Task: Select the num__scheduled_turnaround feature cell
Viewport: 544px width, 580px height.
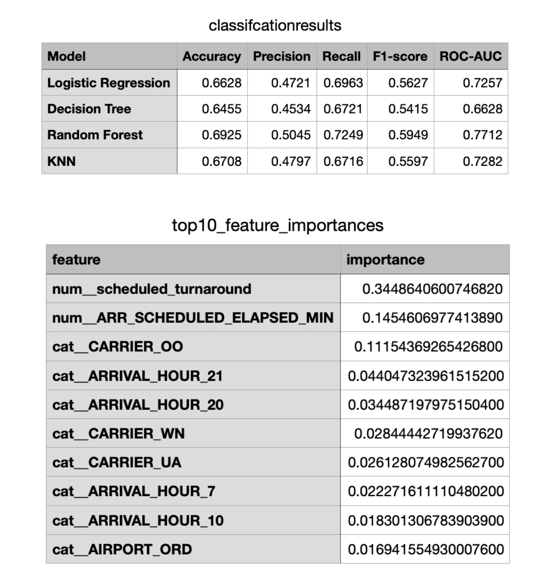Action: (152, 289)
